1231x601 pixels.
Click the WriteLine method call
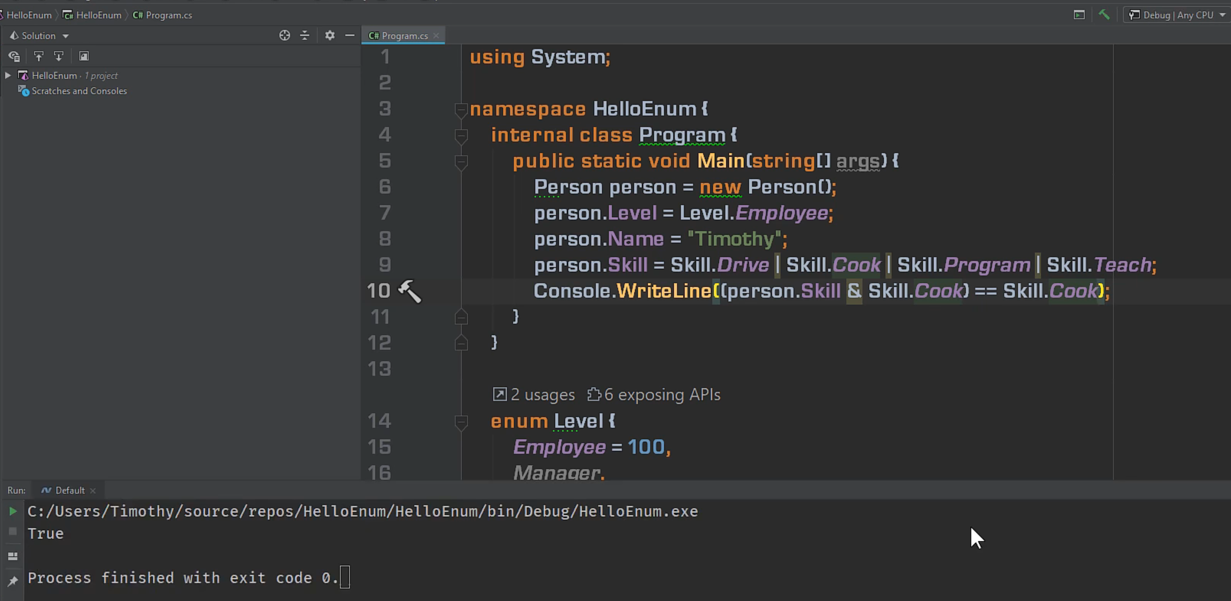click(x=664, y=291)
